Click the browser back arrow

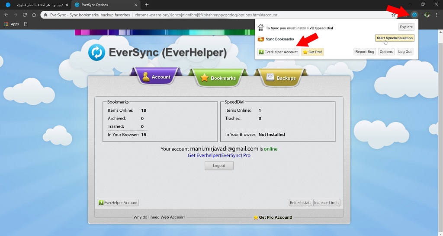[x=6, y=15]
